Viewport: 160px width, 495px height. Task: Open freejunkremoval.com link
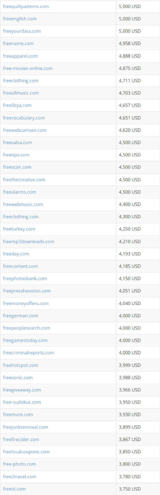(26, 427)
